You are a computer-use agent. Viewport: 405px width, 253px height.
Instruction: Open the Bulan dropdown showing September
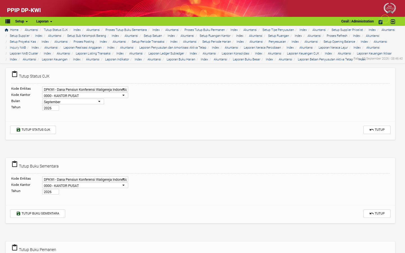coord(73,102)
